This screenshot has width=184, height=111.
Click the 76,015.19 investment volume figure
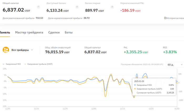pyautogui.click(x=54, y=52)
